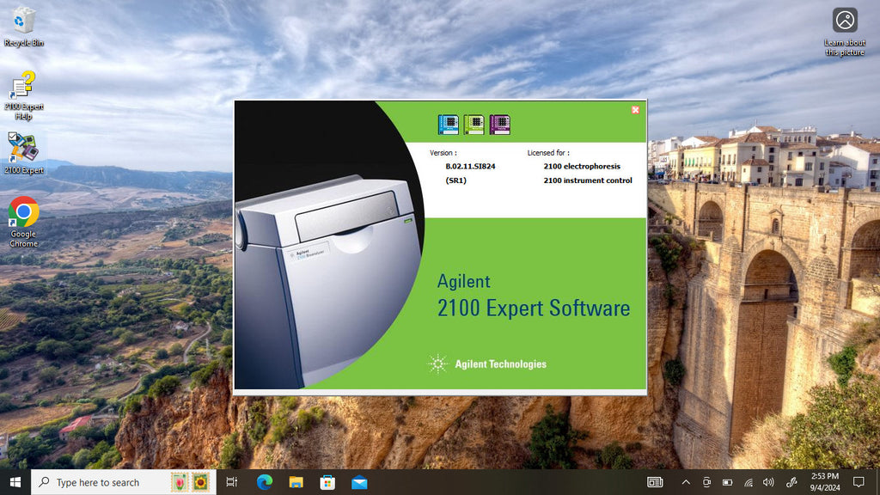Screen dimensions: 880x495
Task: Open the Meet Now tray icon
Action: click(x=706, y=482)
